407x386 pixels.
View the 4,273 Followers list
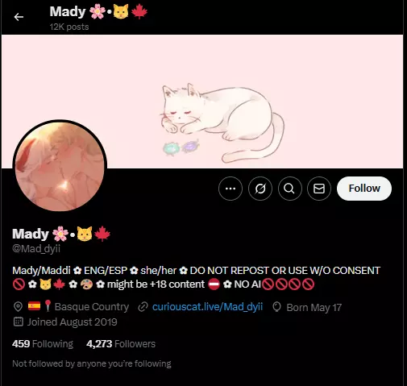(x=121, y=344)
